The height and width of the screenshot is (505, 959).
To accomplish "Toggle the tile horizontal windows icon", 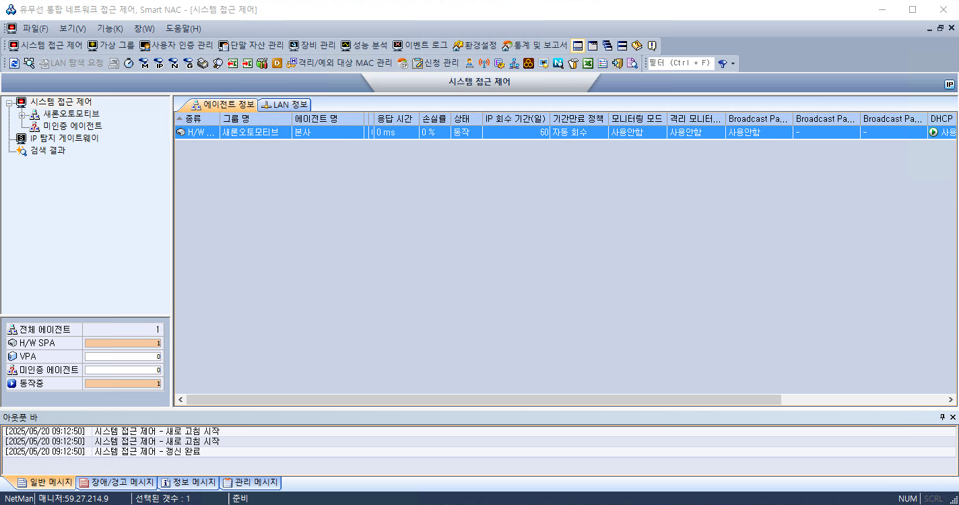I will pos(622,46).
